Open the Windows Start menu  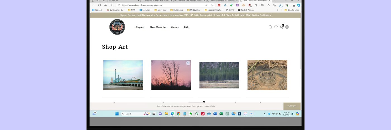117,114
